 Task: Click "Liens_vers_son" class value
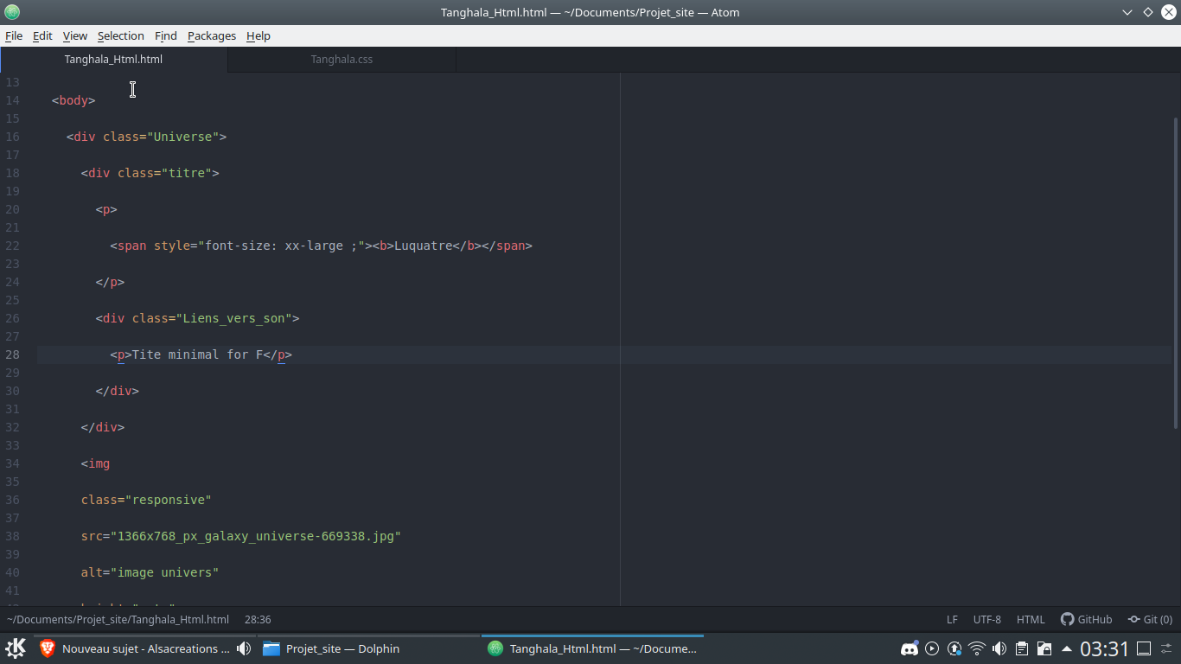[233, 318]
